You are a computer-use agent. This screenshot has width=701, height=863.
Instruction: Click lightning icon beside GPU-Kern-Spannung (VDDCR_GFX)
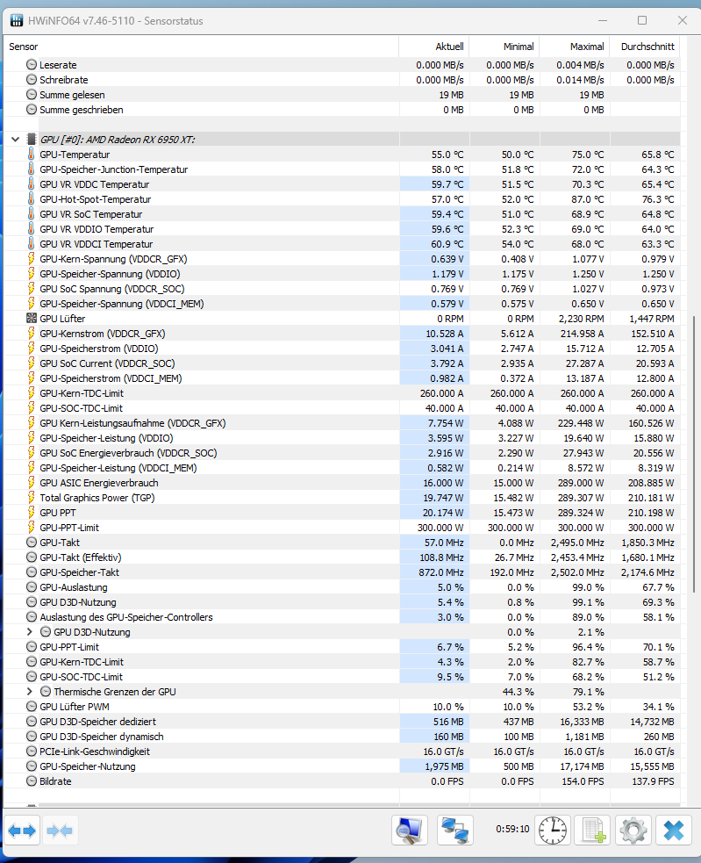click(x=31, y=259)
